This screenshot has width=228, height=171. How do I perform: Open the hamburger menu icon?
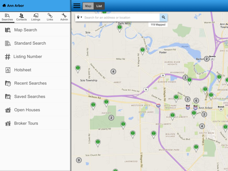point(77,6)
